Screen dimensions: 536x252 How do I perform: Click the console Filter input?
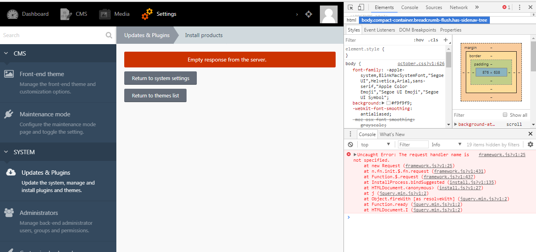(x=413, y=145)
